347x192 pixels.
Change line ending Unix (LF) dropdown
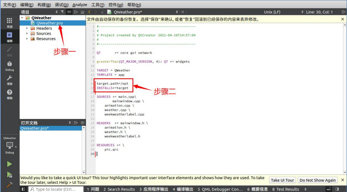click(x=283, y=12)
